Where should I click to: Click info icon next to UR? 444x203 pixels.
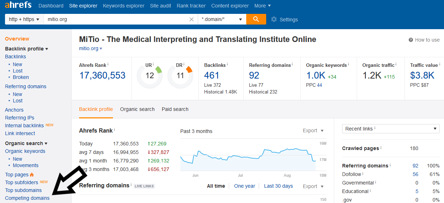coord(154,64)
